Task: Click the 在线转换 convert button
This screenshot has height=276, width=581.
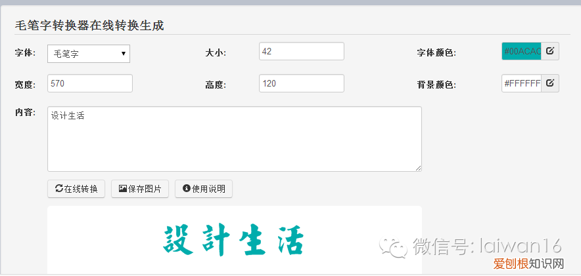Action: tap(76, 189)
